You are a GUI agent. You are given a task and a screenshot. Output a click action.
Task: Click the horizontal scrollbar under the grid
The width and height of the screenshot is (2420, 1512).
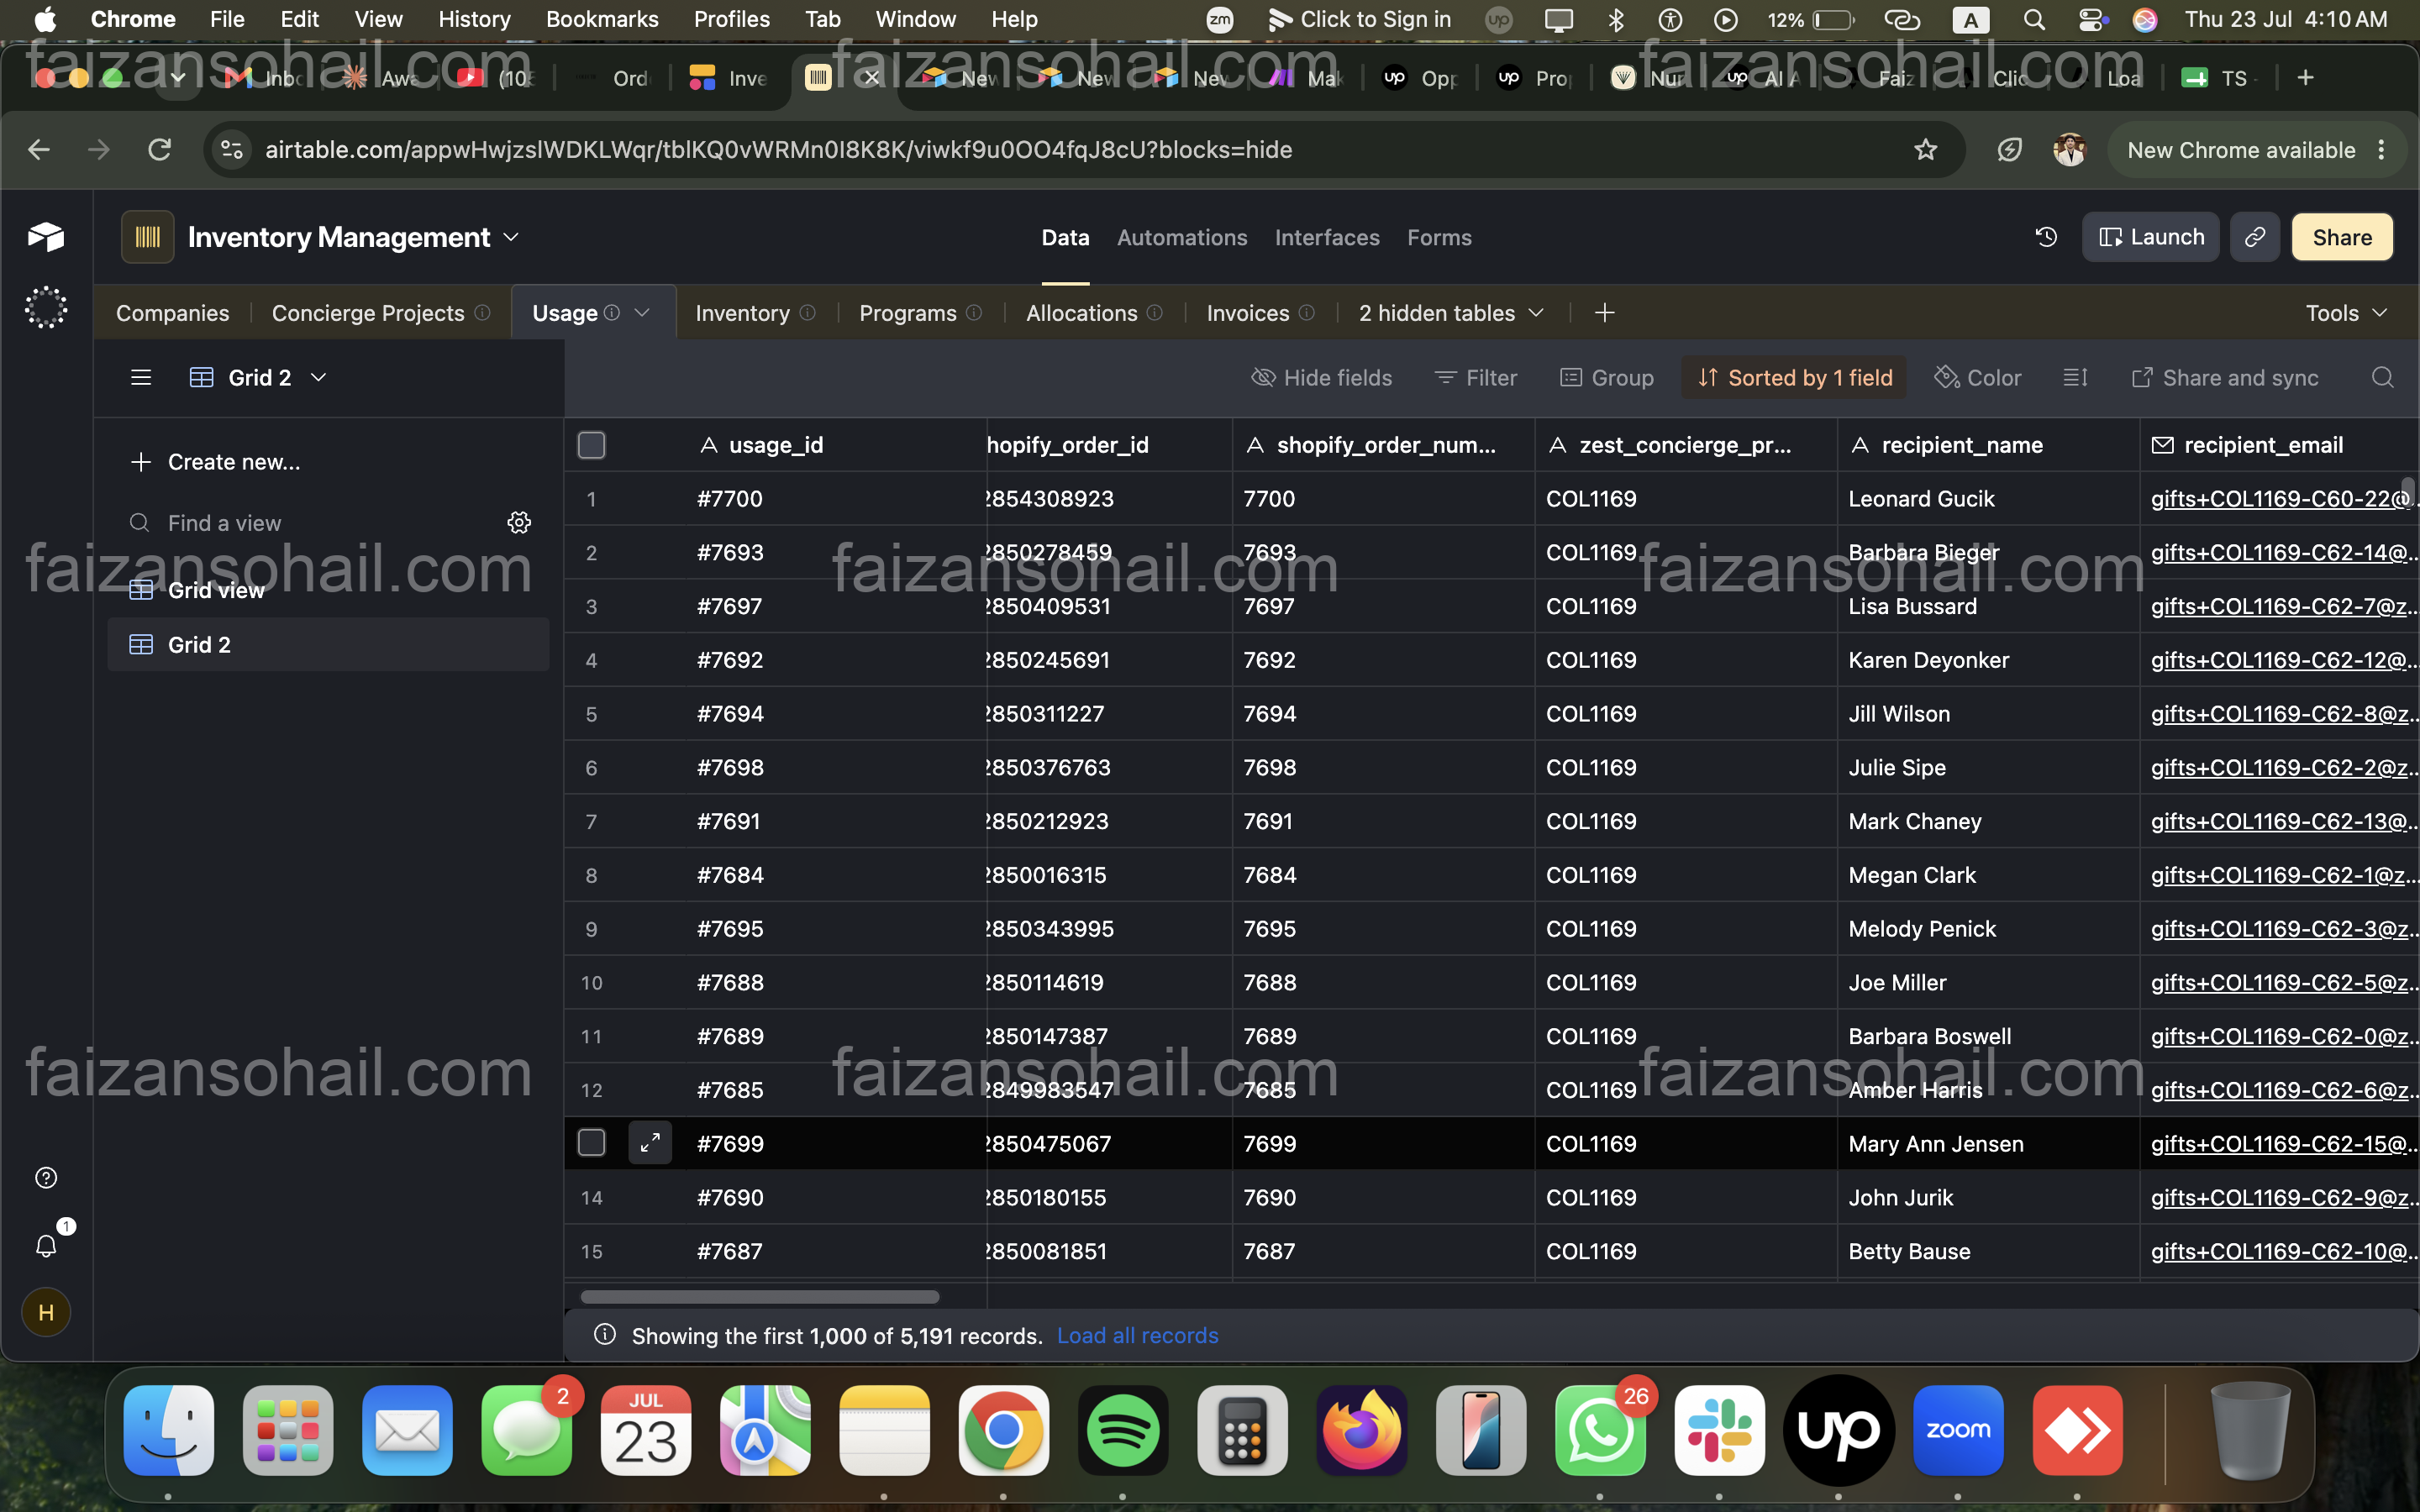(x=760, y=1296)
